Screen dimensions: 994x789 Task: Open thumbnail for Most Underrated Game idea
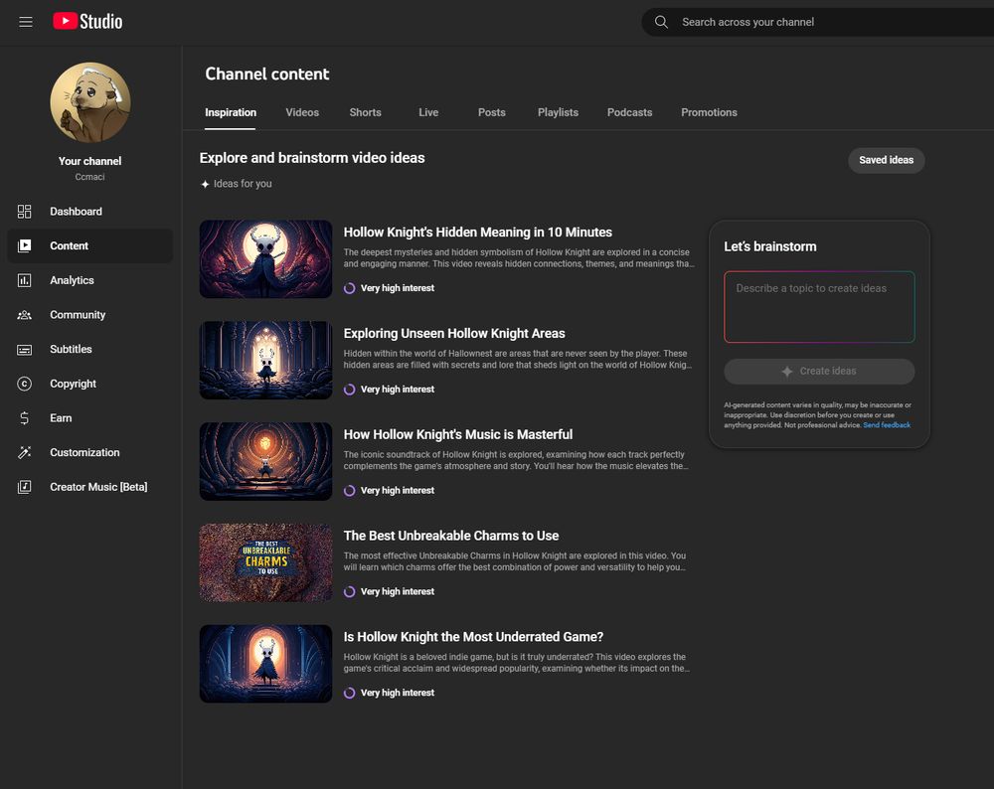tap(265, 664)
